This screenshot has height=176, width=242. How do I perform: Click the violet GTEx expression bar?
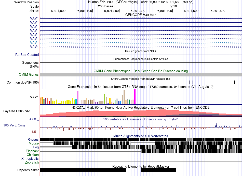(78, 97)
